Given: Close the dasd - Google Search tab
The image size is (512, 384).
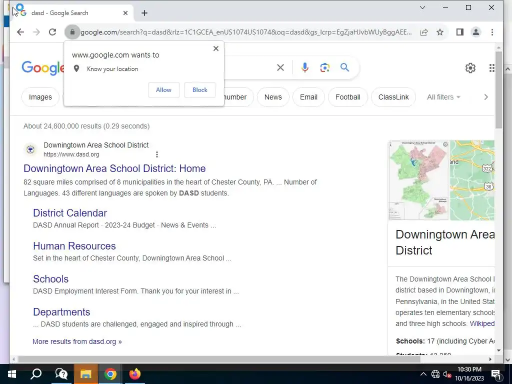Looking at the screenshot, I should tap(125, 13).
